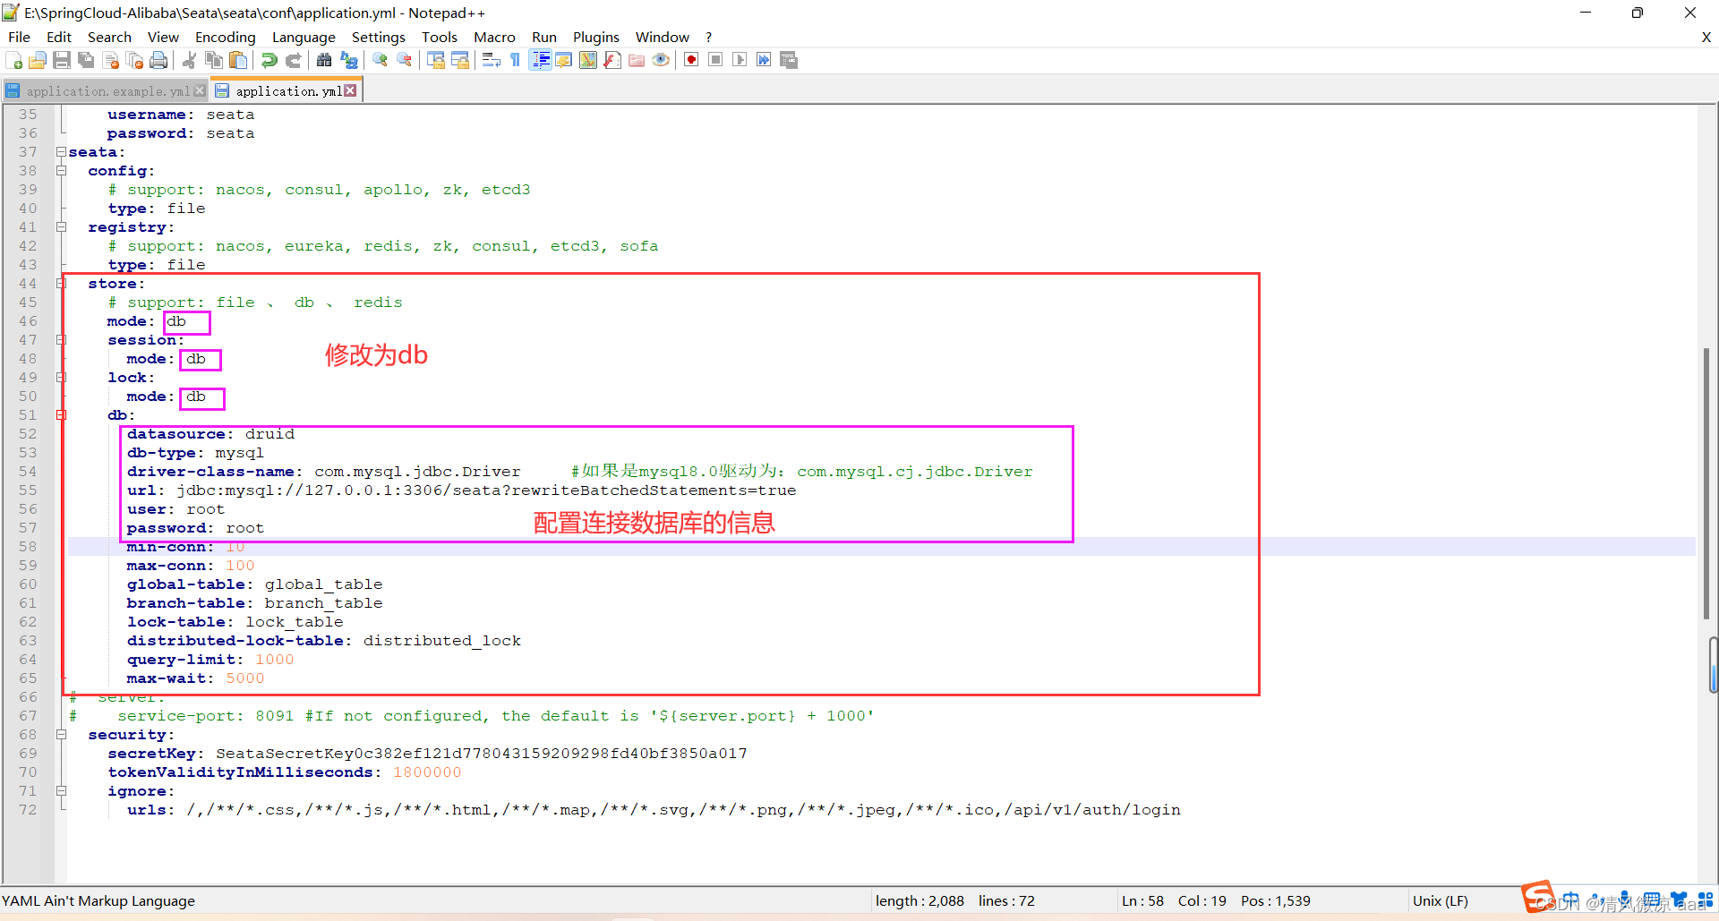Screen dimensions: 1719x921
Task: Paste from clipboard toolbar icon
Action: coord(237,60)
